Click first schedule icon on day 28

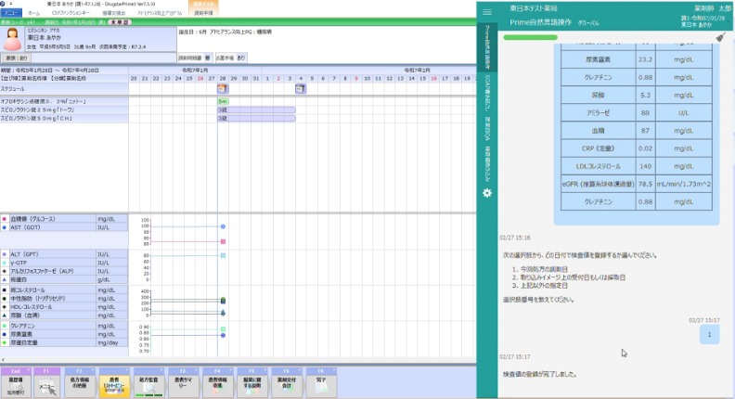click(222, 89)
